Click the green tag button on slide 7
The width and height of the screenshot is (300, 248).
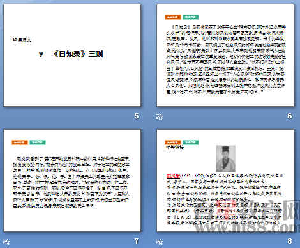(38, 142)
